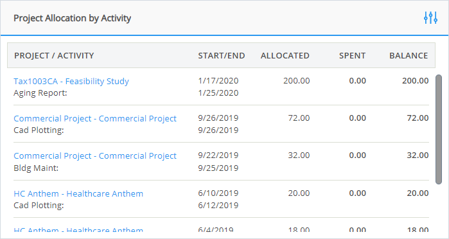The image size is (449, 239).
Task: Click the spent value 0.00 in Bldg Maint row
Action: [x=357, y=155]
